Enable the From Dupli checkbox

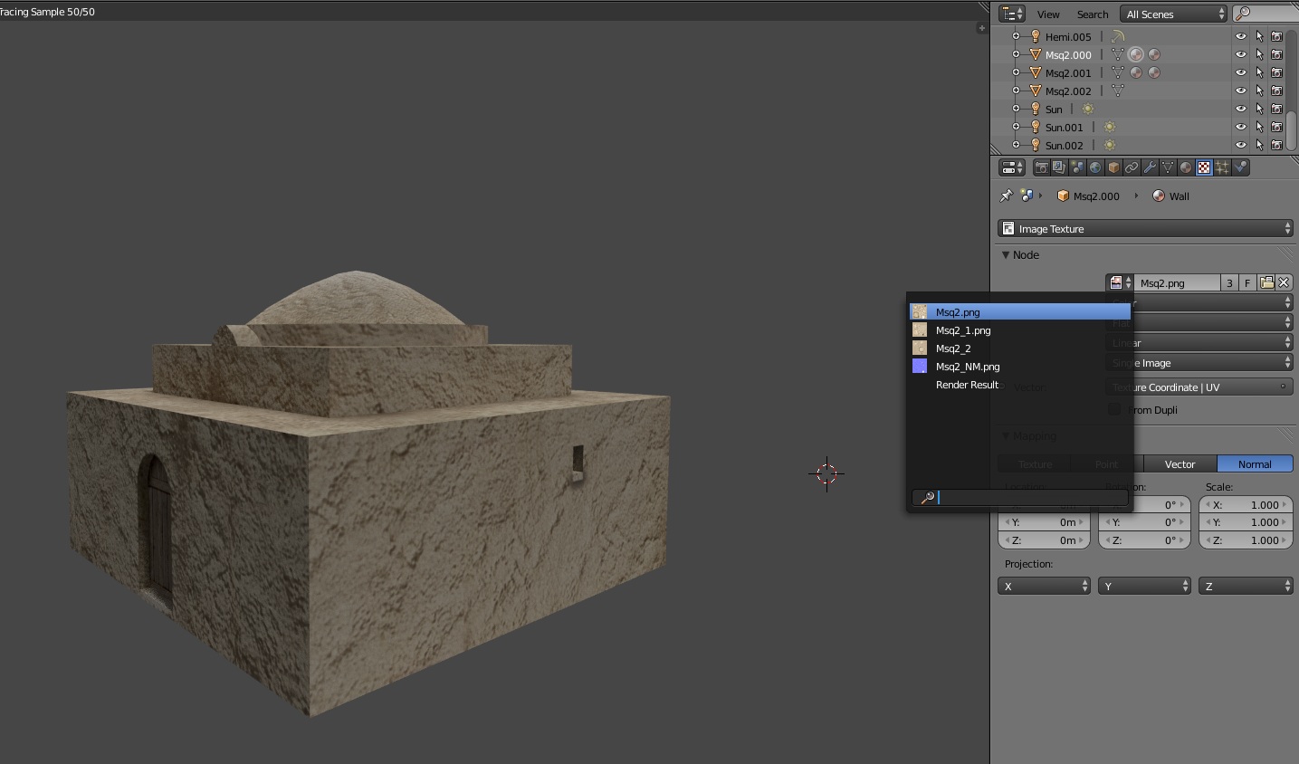[x=1114, y=409]
